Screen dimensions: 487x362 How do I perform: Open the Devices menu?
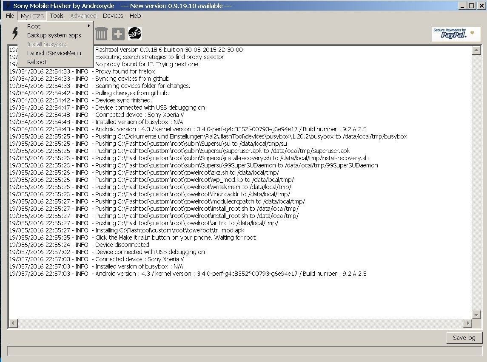(113, 16)
